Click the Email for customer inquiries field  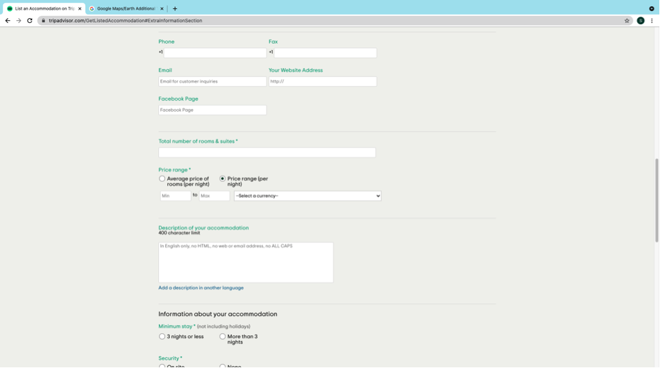click(212, 81)
